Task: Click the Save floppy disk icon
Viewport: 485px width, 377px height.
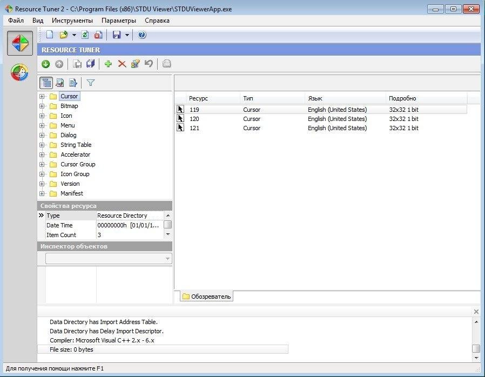Action: tap(117, 35)
